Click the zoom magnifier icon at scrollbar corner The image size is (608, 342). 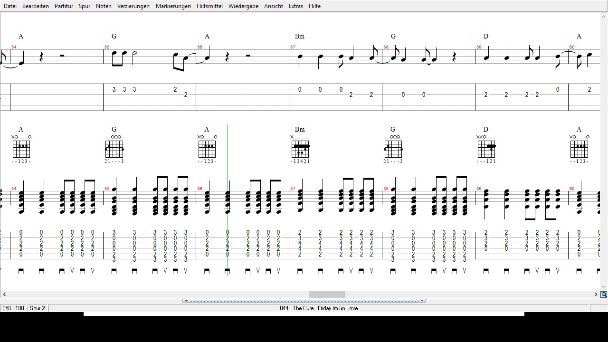click(604, 294)
